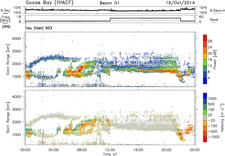
Task: Click the "N.Sky" legend label
Action: click(x=5, y=10)
